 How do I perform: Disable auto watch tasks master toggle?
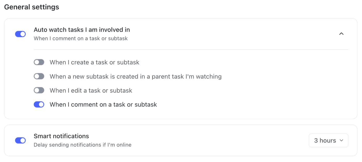click(x=20, y=34)
